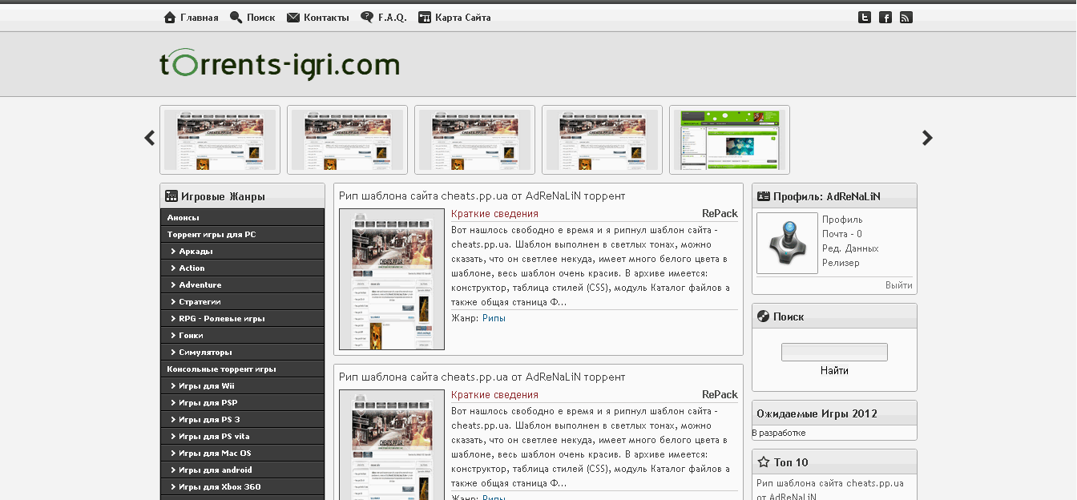Click inside the search input box
This screenshot has height=500, width=1077.
(x=834, y=351)
